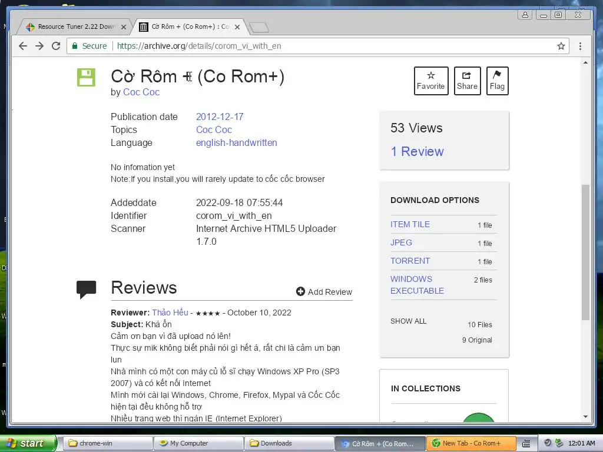Open Chrome's three-dot menu
Image resolution: width=603 pixels, height=452 pixels.
580,46
